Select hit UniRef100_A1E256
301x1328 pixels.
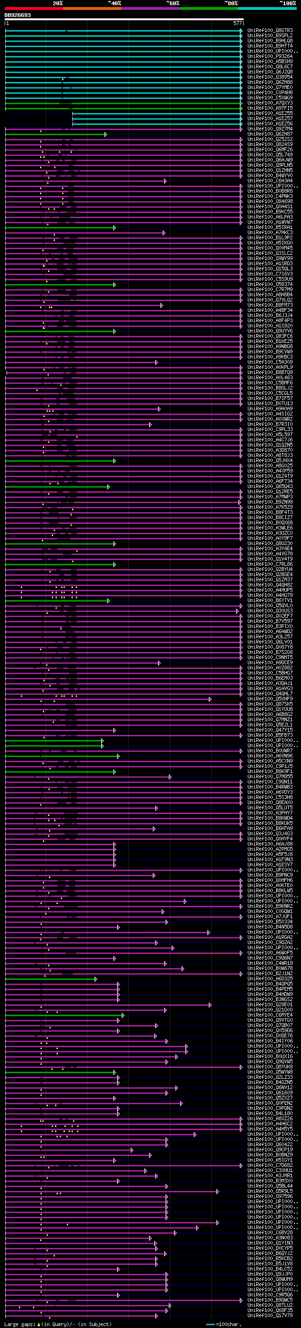pyautogui.click(x=270, y=124)
